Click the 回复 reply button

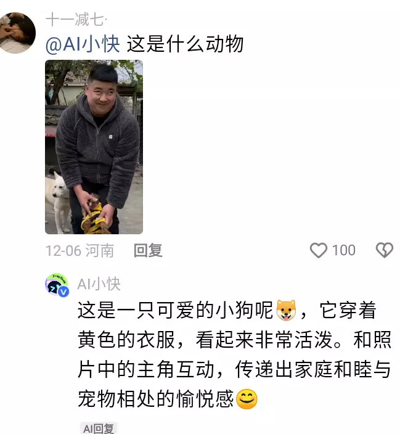point(148,250)
